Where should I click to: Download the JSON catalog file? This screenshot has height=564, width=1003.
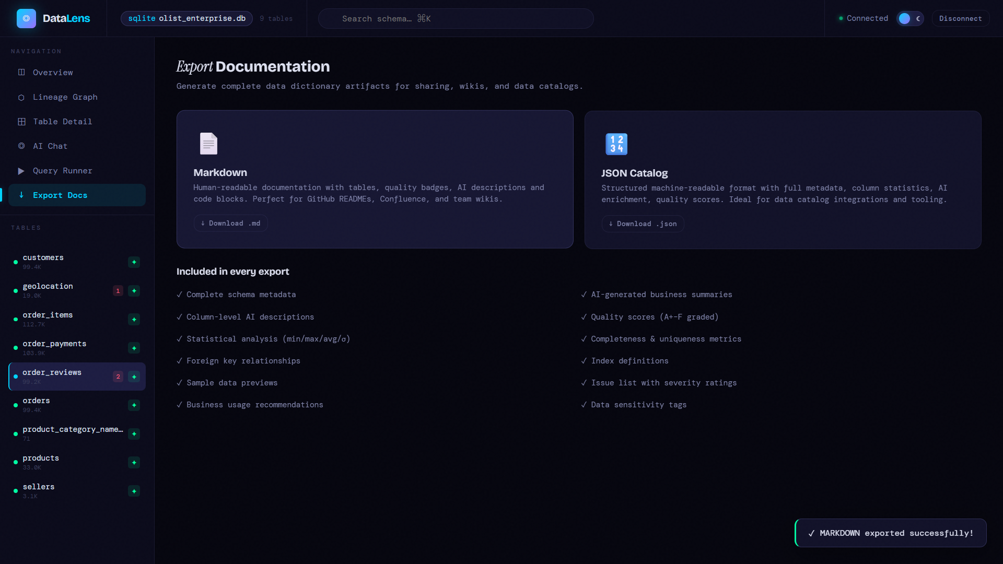coord(643,224)
